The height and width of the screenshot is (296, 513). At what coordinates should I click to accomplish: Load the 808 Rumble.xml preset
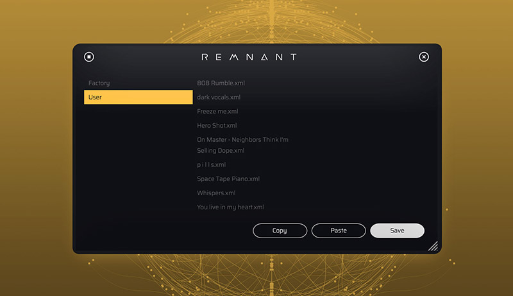(221, 83)
